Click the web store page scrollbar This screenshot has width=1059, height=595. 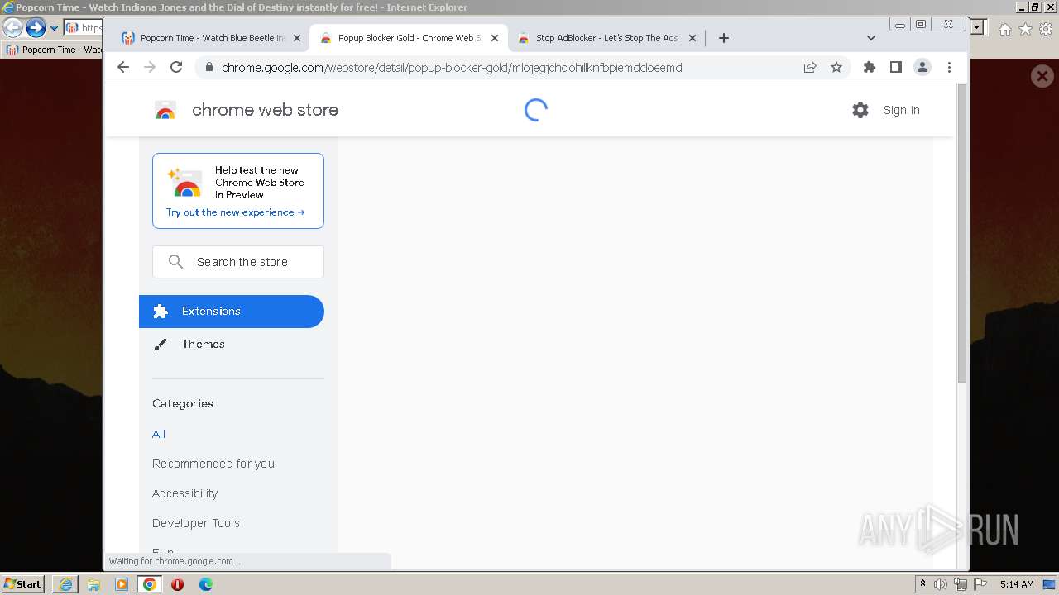(x=961, y=233)
